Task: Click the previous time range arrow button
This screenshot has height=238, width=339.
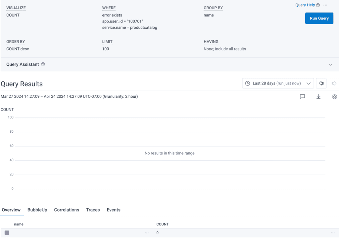Action: (321, 84)
